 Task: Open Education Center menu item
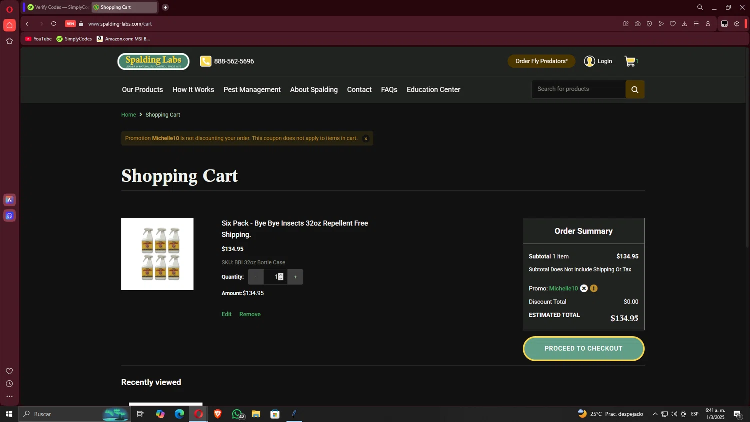pos(433,90)
